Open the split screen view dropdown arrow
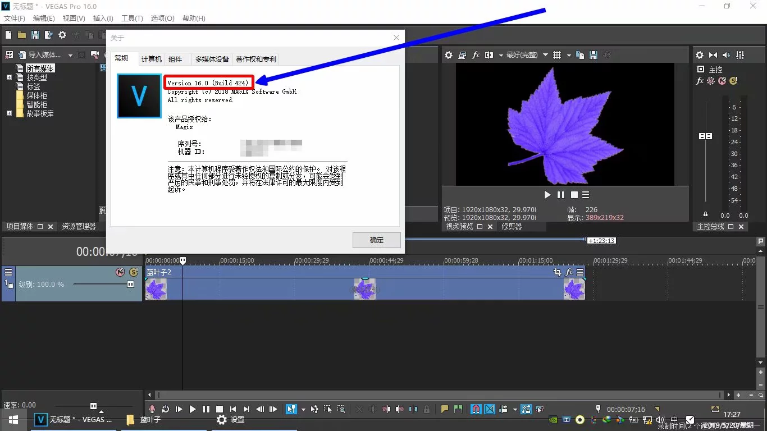This screenshot has height=431, width=767. point(500,55)
